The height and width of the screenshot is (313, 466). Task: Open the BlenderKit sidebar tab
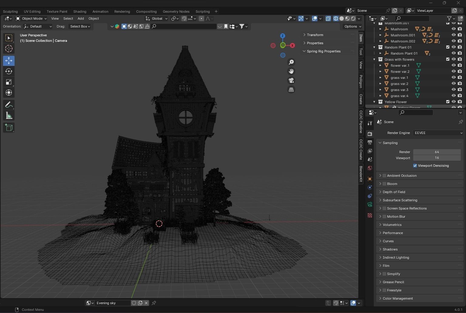pyautogui.click(x=361, y=174)
